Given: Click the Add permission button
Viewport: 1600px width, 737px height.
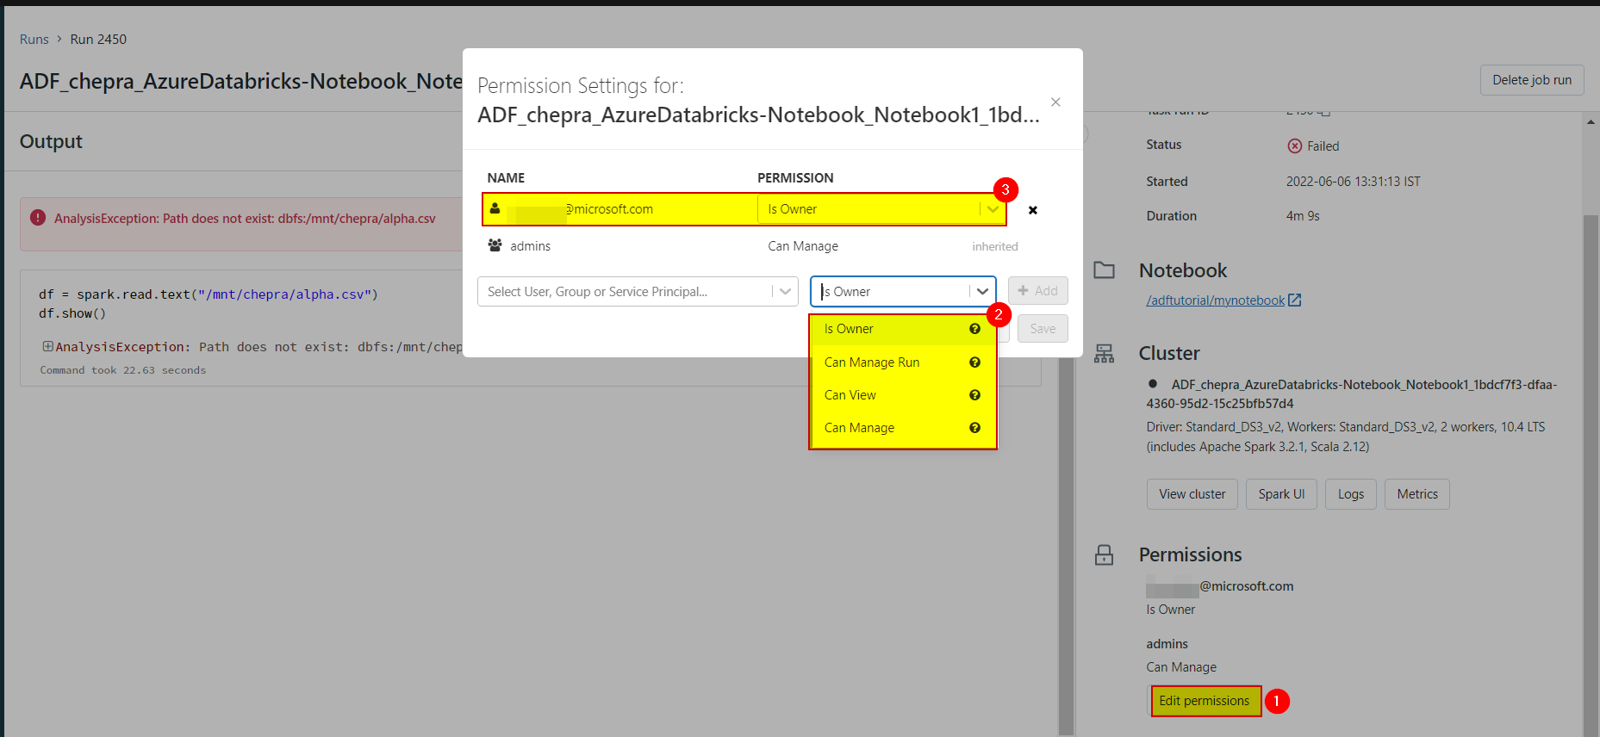Looking at the screenshot, I should pos(1038,291).
